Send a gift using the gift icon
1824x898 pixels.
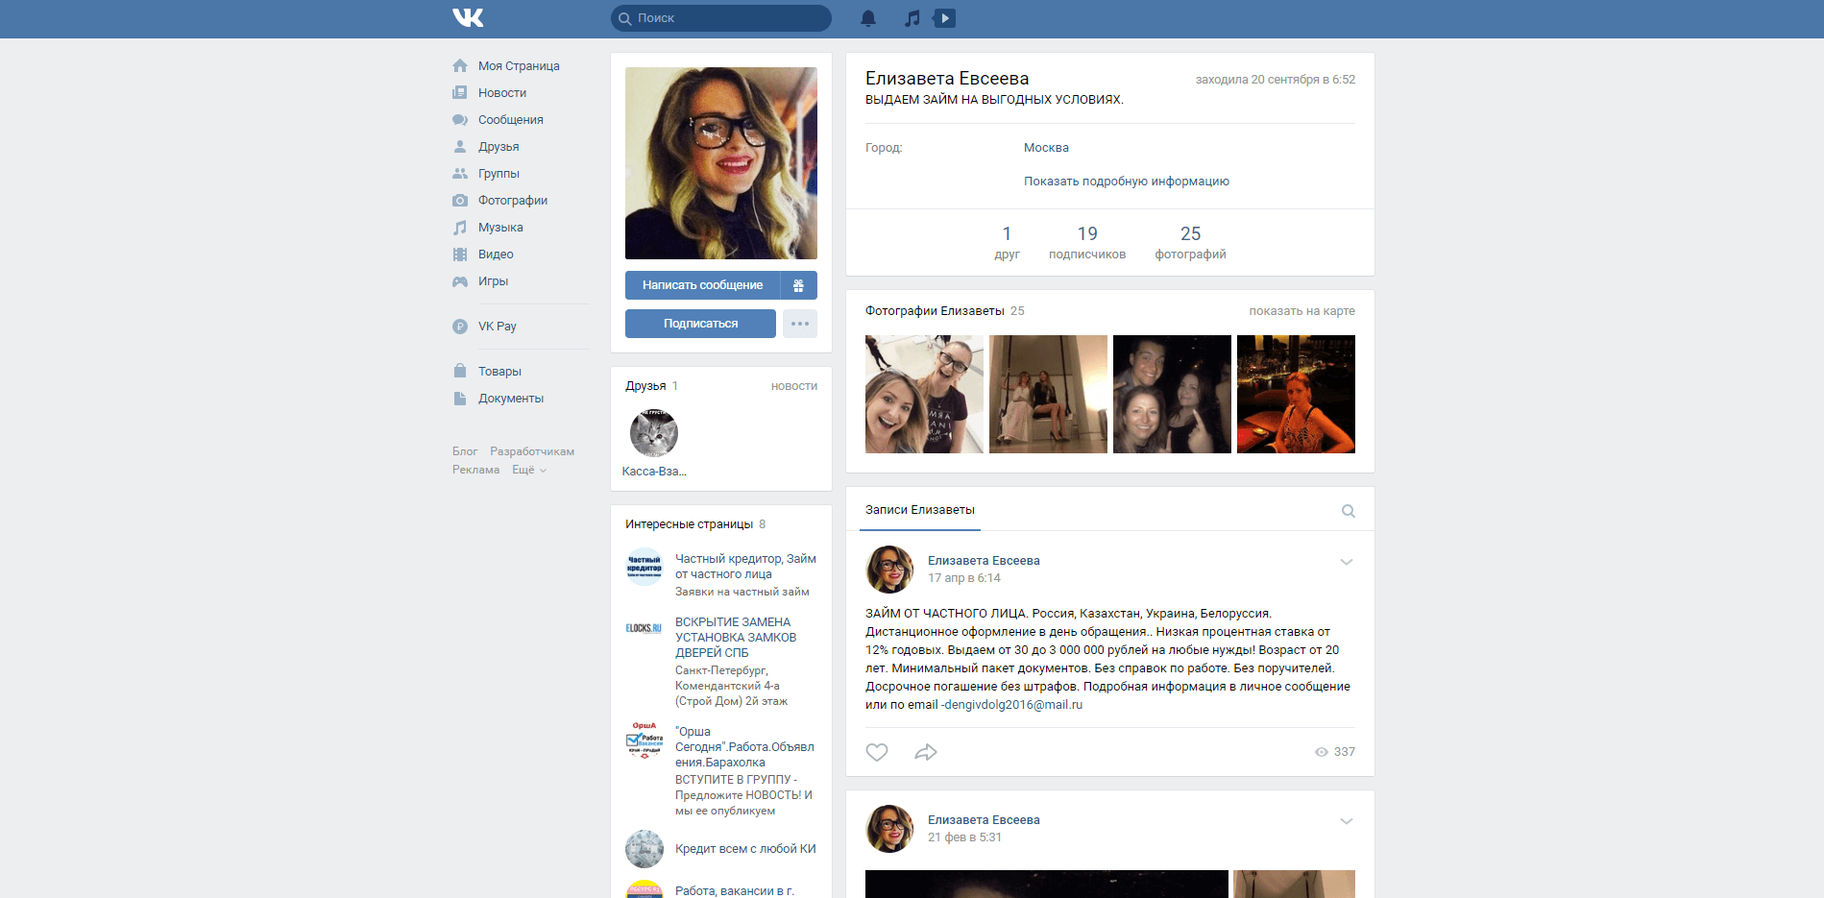tap(798, 285)
